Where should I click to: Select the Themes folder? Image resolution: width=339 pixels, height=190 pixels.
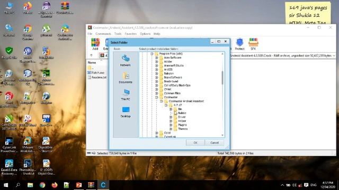pos(183,129)
